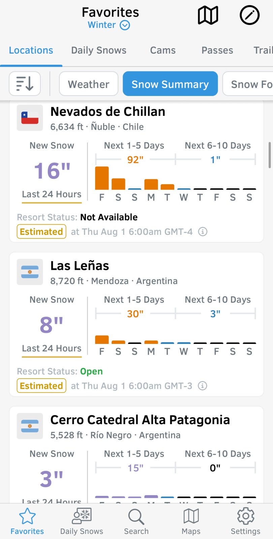The height and width of the screenshot is (539, 273).
Task: Tap the Estimated badge under Las Leñas
Action: click(41, 386)
